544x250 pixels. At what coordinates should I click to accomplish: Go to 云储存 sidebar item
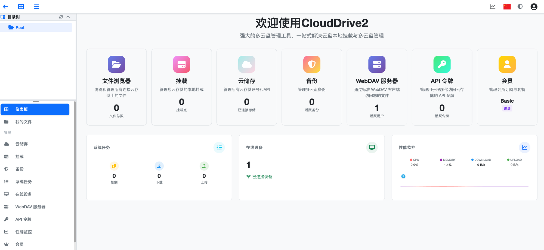pyautogui.click(x=21, y=144)
